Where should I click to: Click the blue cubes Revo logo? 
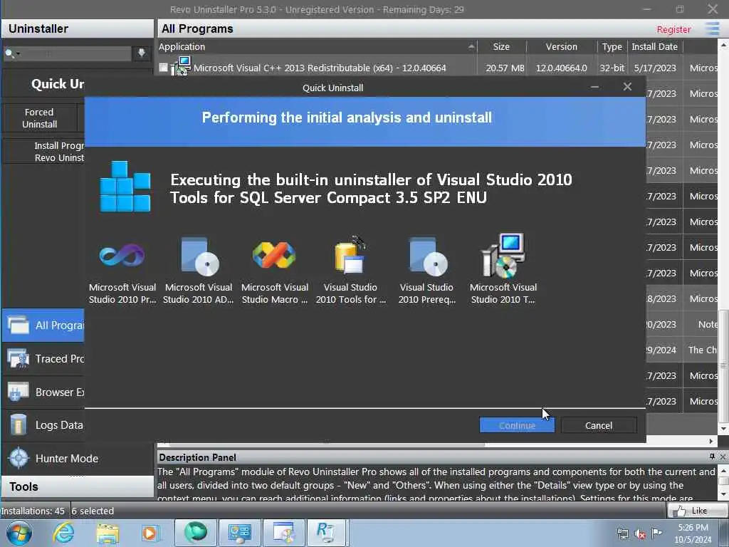[x=125, y=187]
